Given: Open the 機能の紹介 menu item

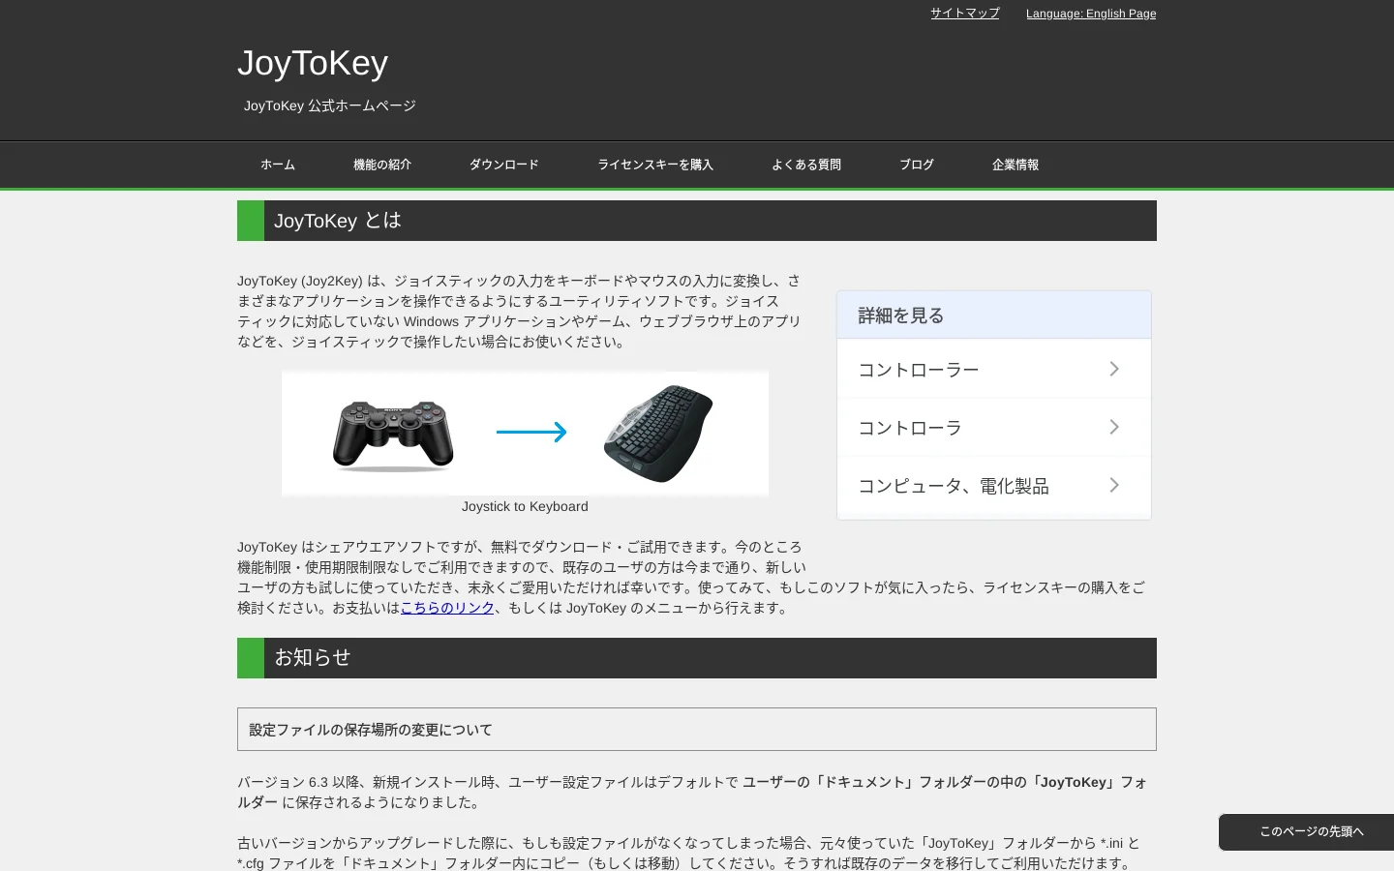Looking at the screenshot, I should click(382, 165).
